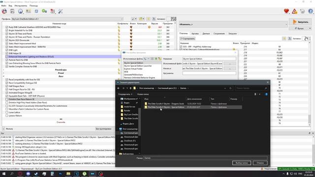The width and height of the screenshot is (315, 177).
Task: Enable the Drimkin Deer Race Reborn SE mod
Action: click(x=7, y=99)
